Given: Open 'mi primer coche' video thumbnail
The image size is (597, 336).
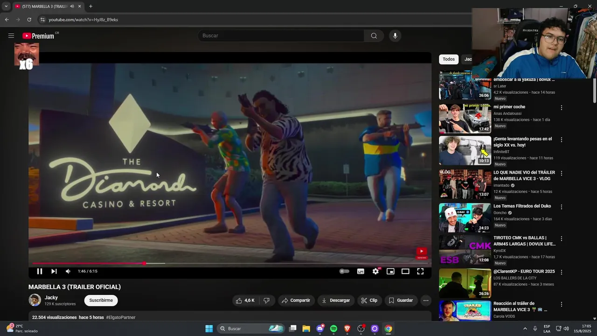Looking at the screenshot, I should (465, 119).
